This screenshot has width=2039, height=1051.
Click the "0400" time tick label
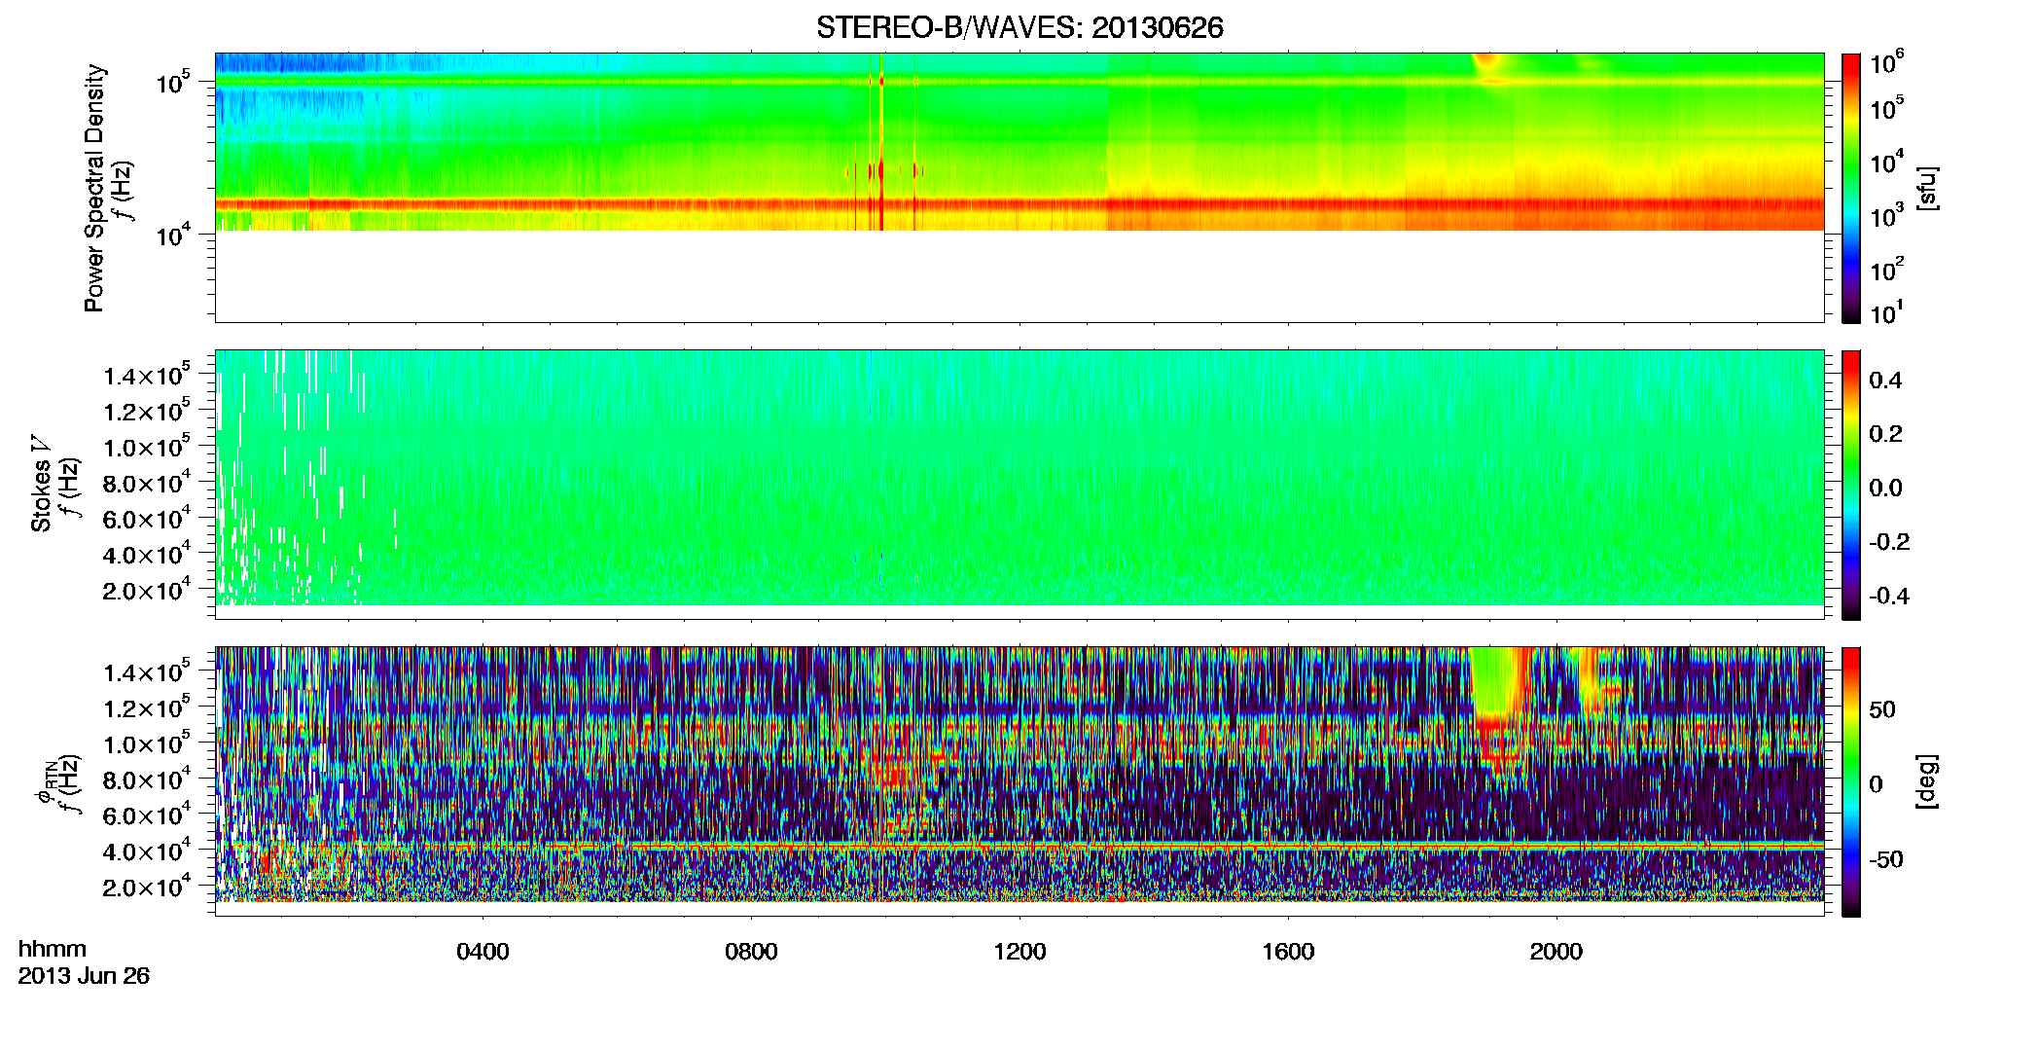tap(483, 951)
